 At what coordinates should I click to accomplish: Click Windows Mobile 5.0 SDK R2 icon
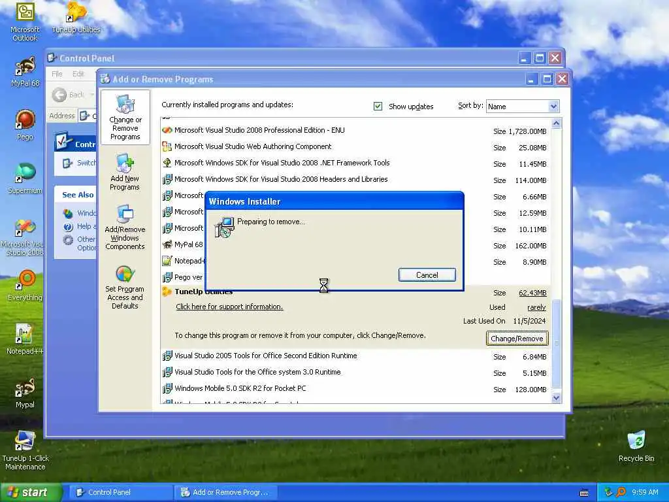pos(167,388)
